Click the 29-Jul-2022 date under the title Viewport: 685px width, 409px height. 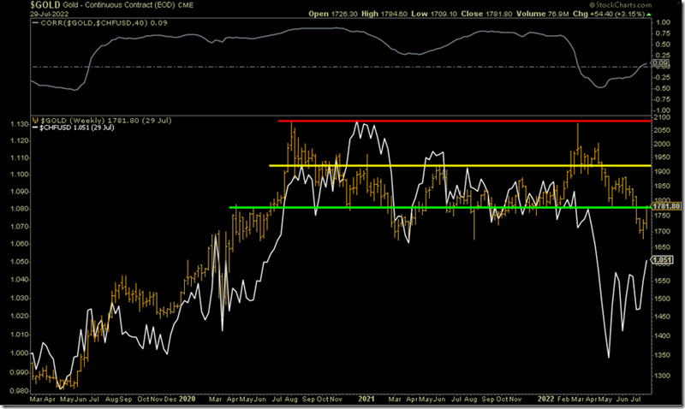[x=50, y=14]
